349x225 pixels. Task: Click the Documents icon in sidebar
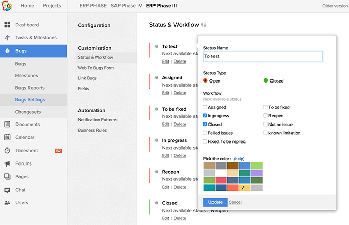[x=7, y=124]
